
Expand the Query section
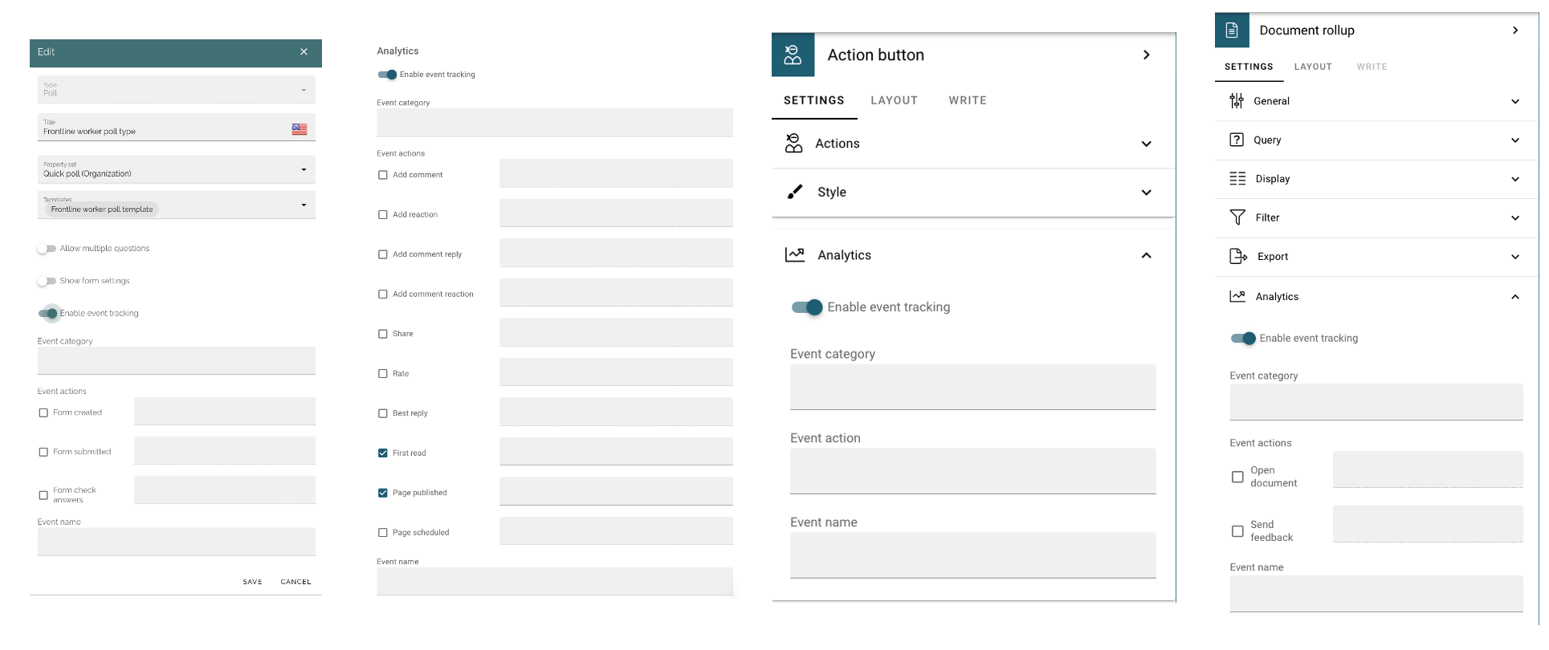click(x=1515, y=140)
